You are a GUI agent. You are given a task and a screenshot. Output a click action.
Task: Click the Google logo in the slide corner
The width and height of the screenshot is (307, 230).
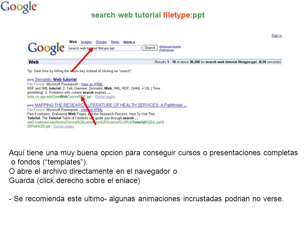(x=19, y=7)
